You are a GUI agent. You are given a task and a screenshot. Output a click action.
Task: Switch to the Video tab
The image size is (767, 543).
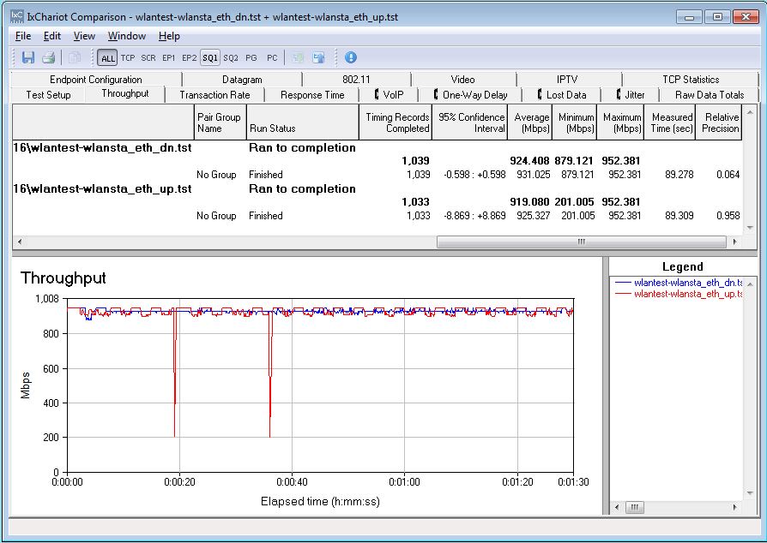[x=462, y=80]
